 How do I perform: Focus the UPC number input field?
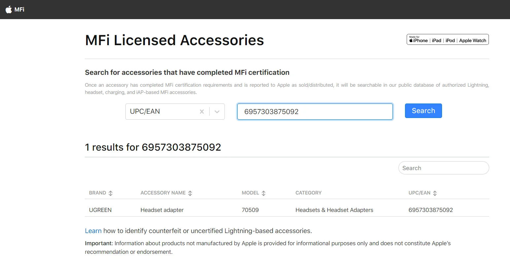coord(315,112)
